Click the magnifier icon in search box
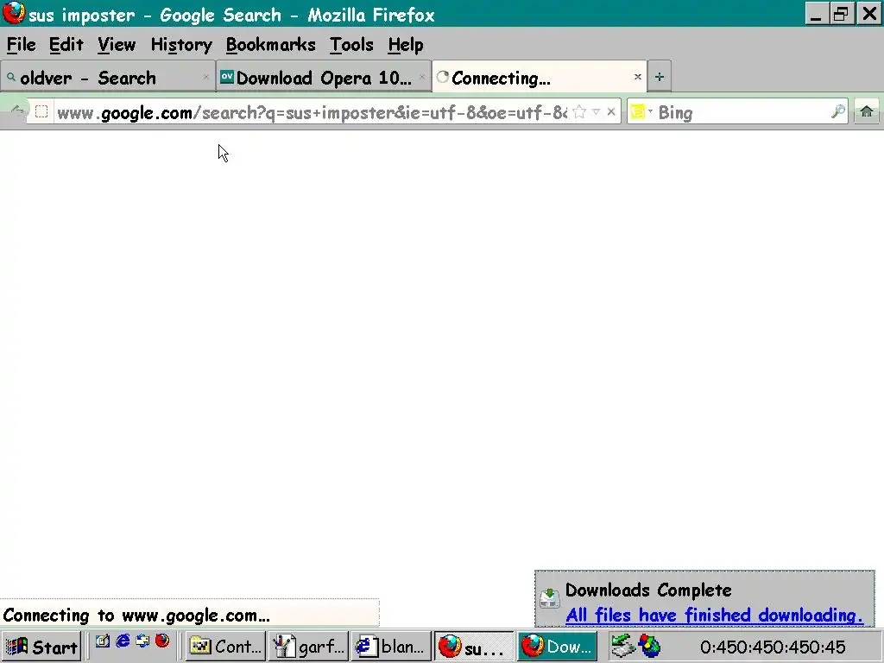The height and width of the screenshot is (663, 884). [838, 111]
